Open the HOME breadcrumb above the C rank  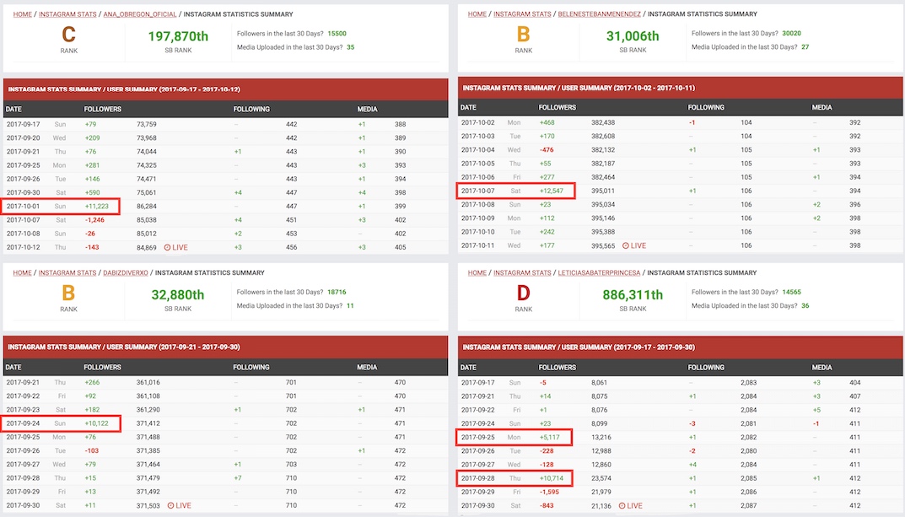(22, 14)
